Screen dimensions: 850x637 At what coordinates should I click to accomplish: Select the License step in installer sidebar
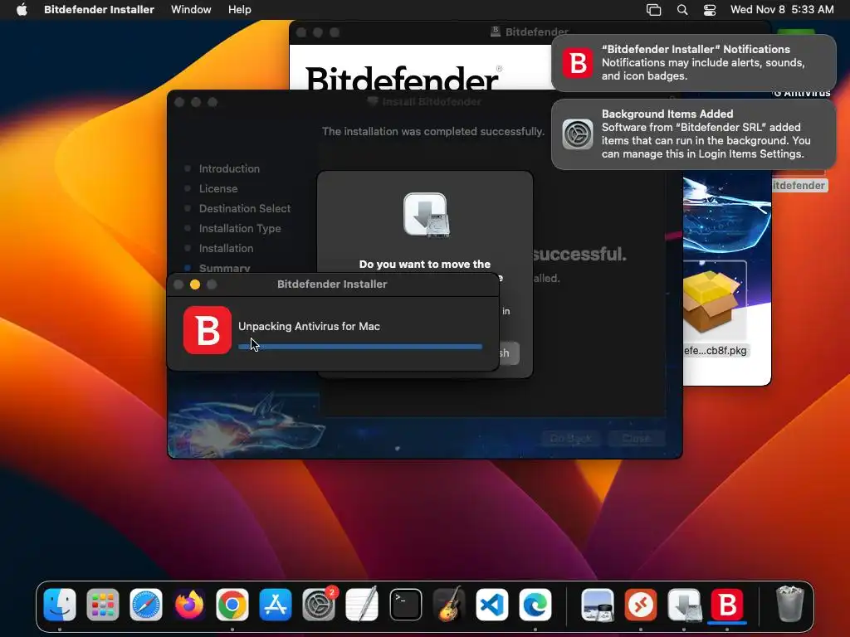pos(218,188)
